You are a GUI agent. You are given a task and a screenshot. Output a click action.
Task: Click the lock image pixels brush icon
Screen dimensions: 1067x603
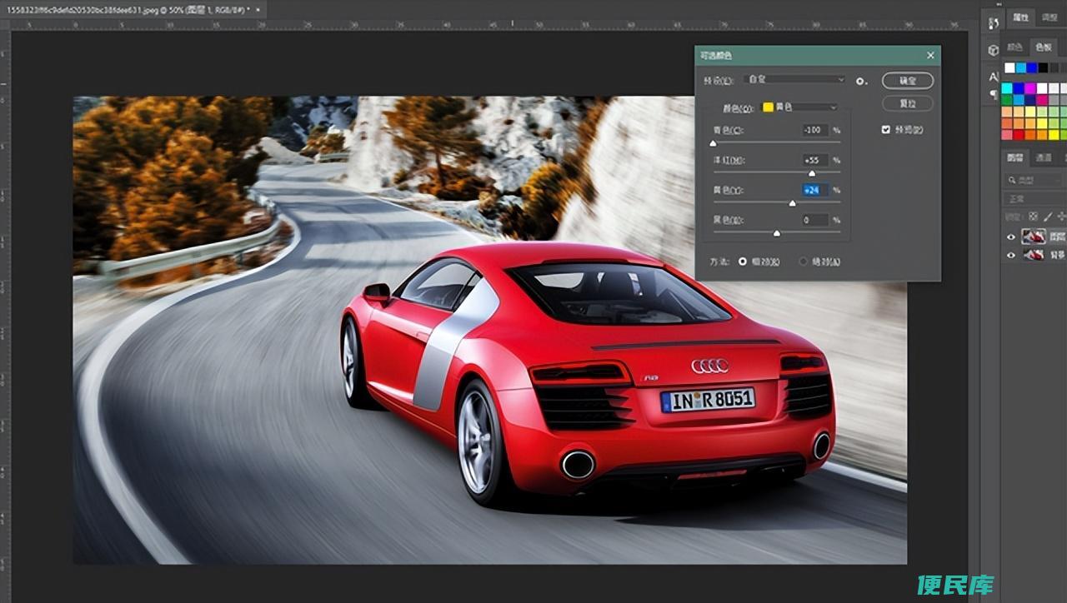tap(1048, 217)
